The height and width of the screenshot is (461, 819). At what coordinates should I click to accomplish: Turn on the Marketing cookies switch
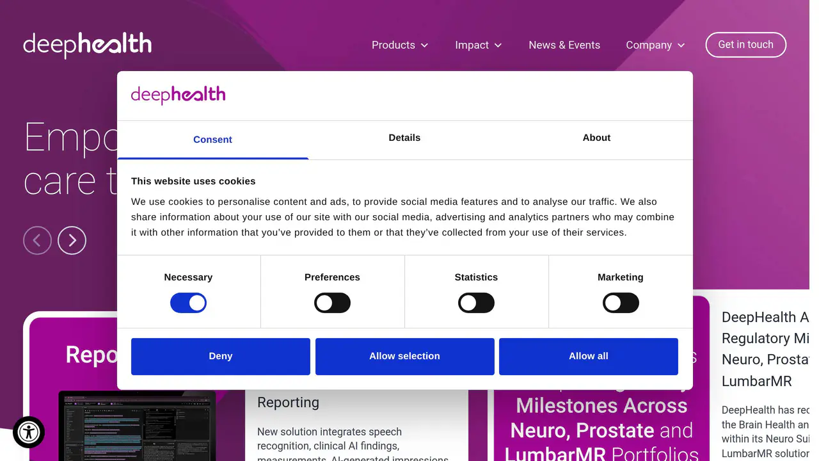[x=621, y=303]
